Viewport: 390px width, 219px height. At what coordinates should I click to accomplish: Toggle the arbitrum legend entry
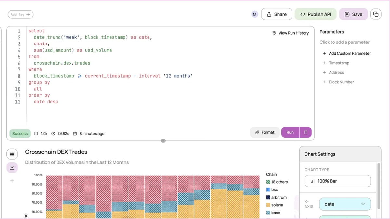(x=277, y=197)
